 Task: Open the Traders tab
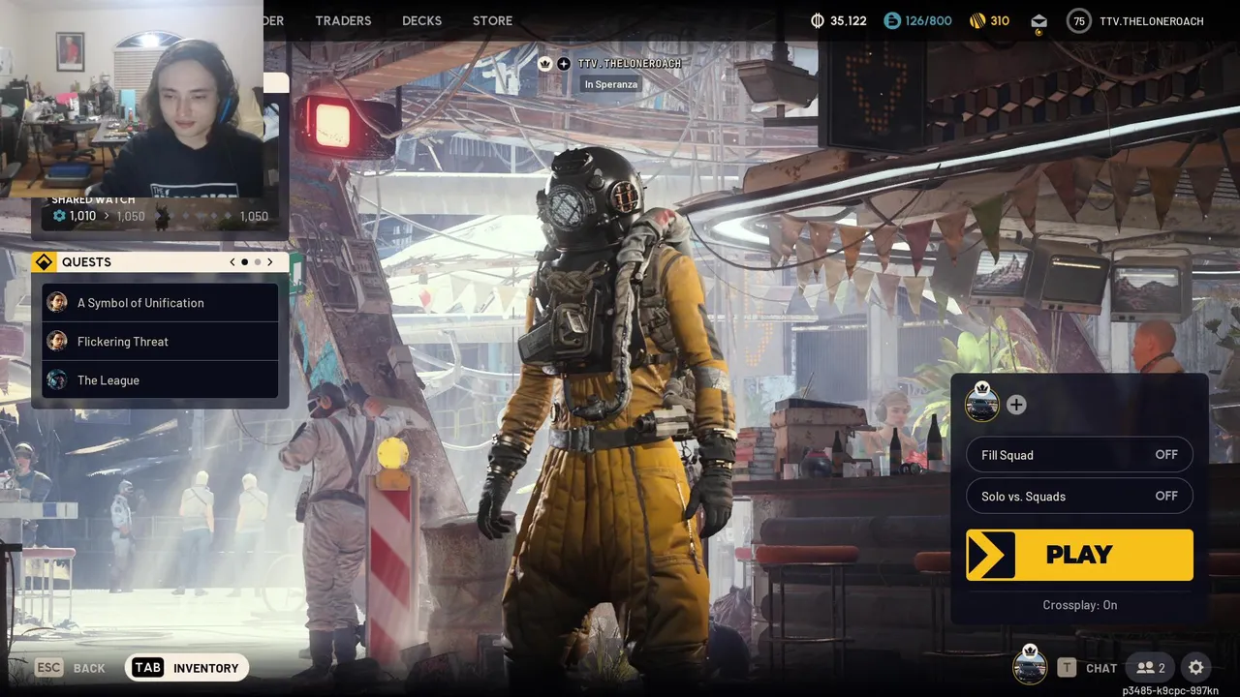[343, 20]
